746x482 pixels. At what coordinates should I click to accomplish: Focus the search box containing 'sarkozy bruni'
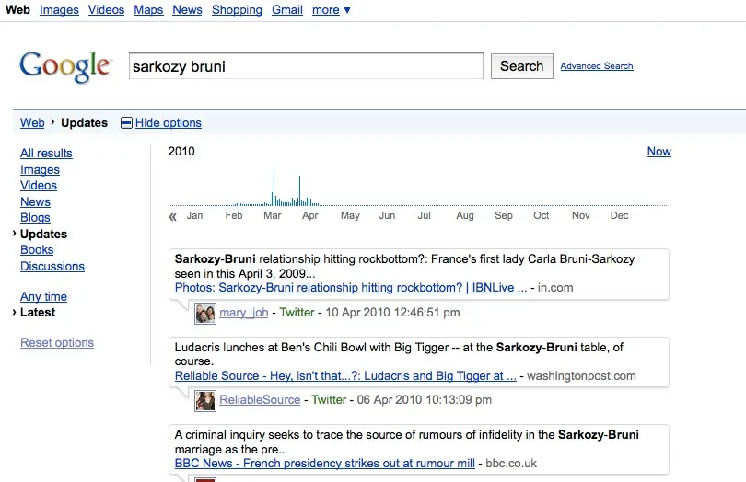(306, 66)
